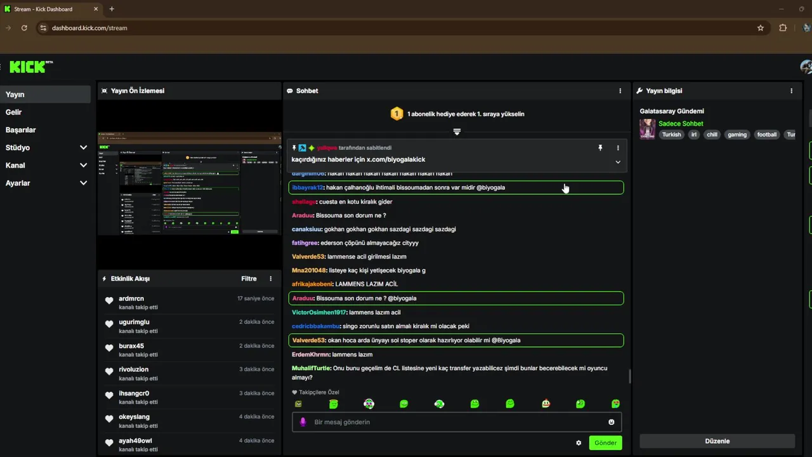Open the emoji picker in message box
This screenshot has height=457, width=812.
coord(612,422)
